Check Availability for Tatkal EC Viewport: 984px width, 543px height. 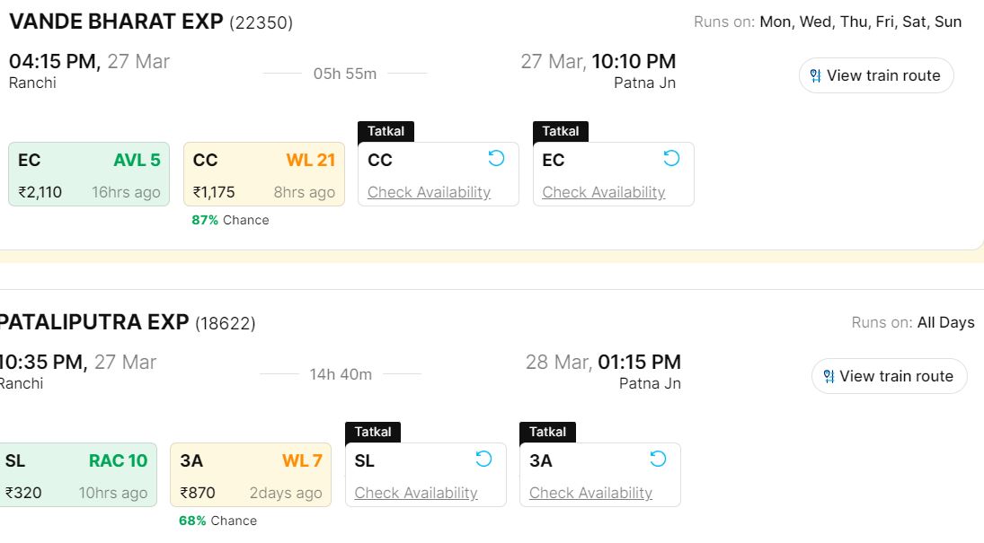[603, 192]
